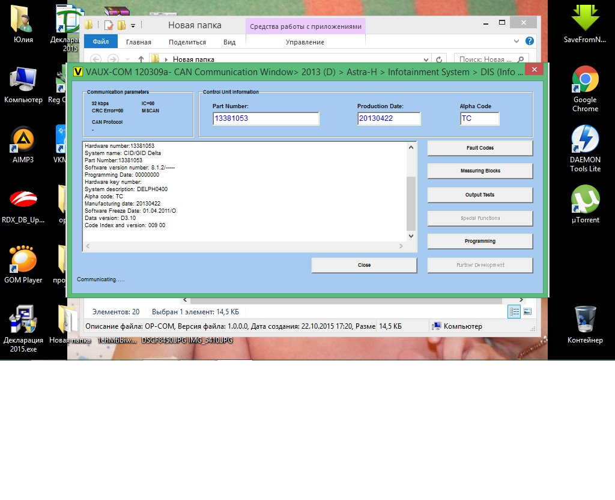The height and width of the screenshot is (500, 615).
Task: Select line Software version number: 8.1.2
Action: (x=130, y=168)
